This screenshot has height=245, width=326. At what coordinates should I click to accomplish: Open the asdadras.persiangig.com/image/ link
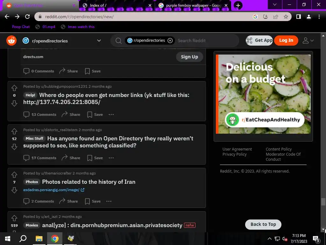point(53,190)
